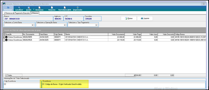Screen dimensions: 209x90
Task: Open Selecione a Conta Baixa dropdown
Action: click(33, 25)
